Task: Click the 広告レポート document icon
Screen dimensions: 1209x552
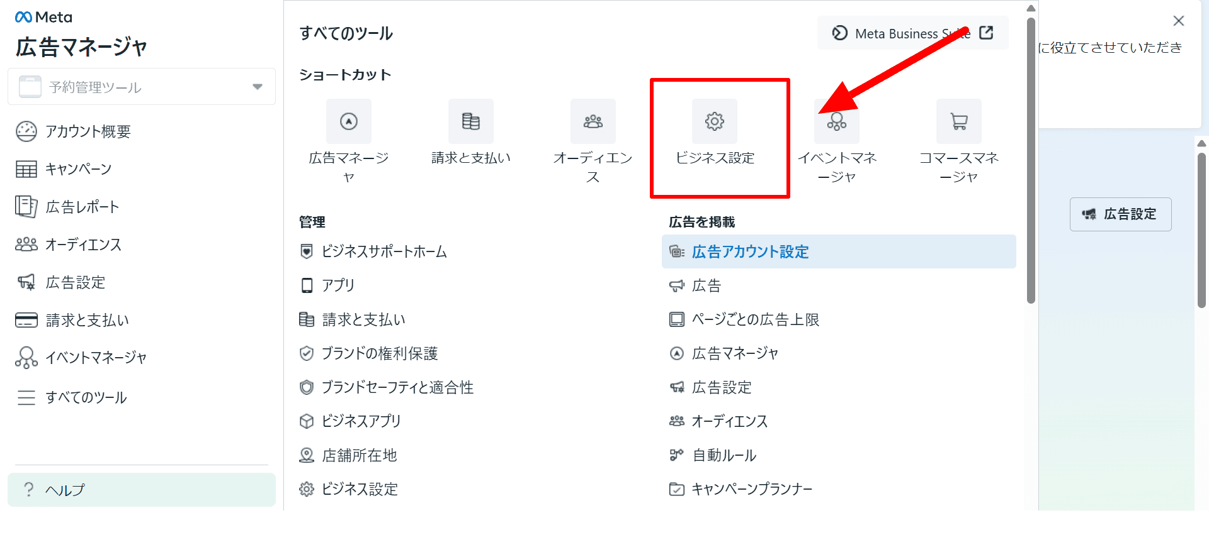Action: coord(26,206)
